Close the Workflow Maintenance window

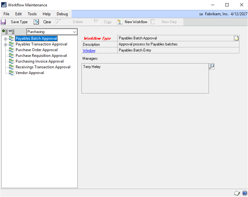coord(242,5)
